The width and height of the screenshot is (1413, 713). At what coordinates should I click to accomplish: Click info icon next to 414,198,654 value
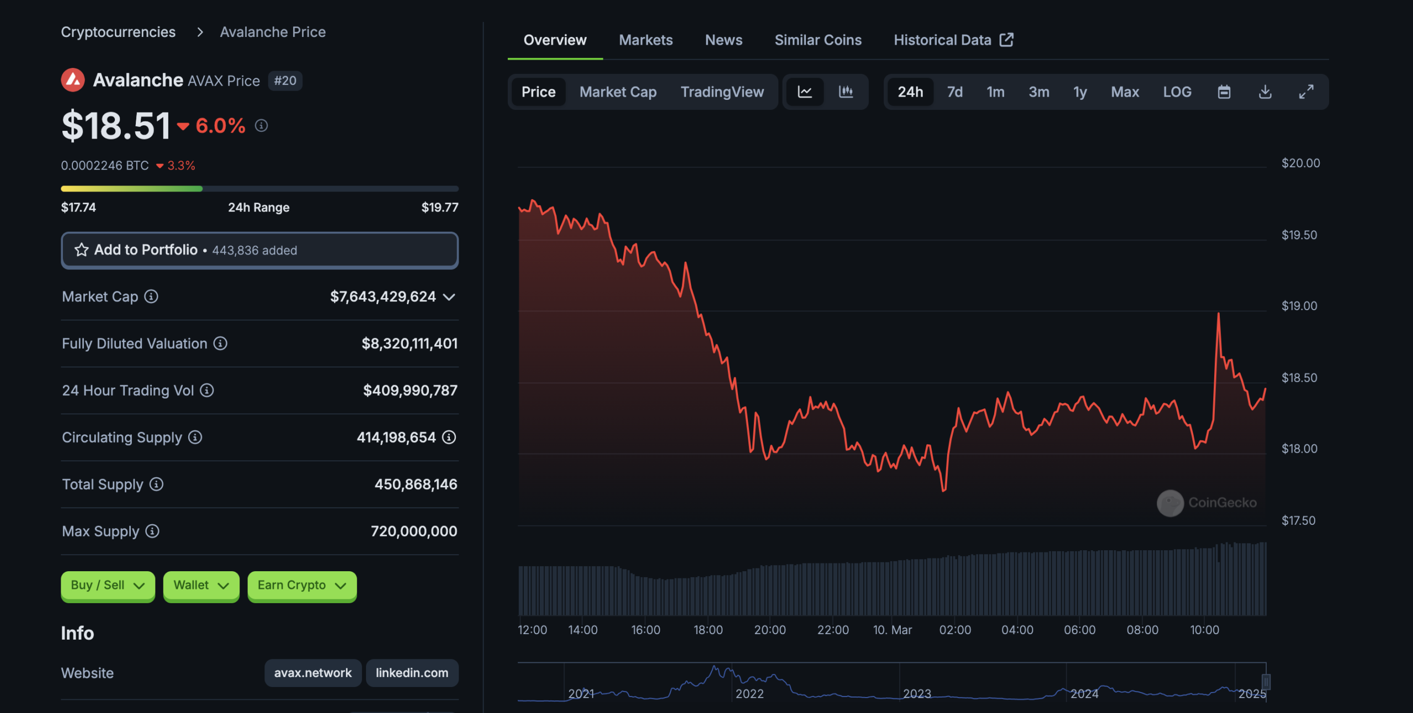click(x=449, y=438)
